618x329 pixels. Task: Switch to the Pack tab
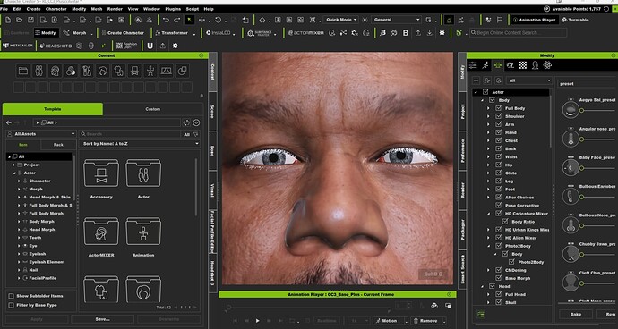pos(58,145)
